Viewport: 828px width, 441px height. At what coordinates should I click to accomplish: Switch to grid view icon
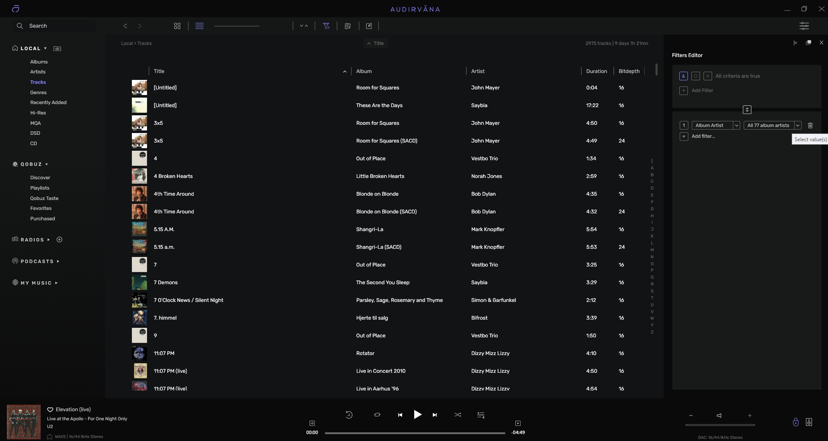coord(177,26)
